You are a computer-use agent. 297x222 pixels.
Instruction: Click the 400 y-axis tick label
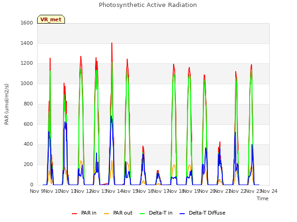tap(28, 144)
